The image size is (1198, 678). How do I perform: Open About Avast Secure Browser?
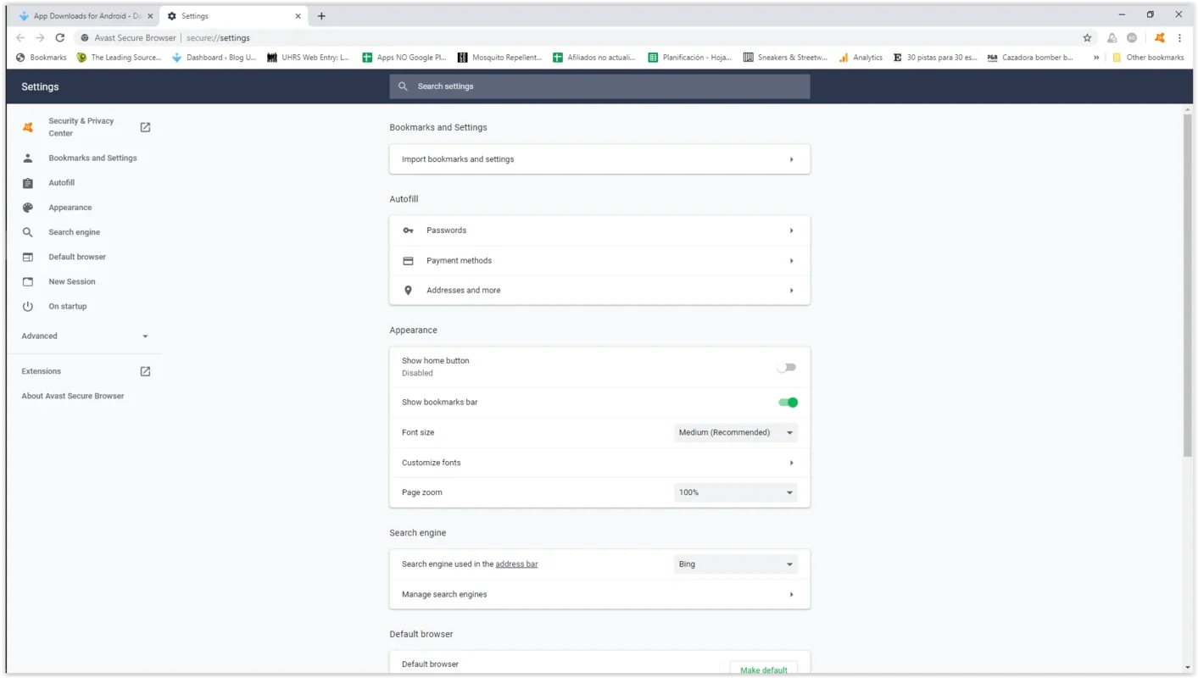(x=73, y=396)
